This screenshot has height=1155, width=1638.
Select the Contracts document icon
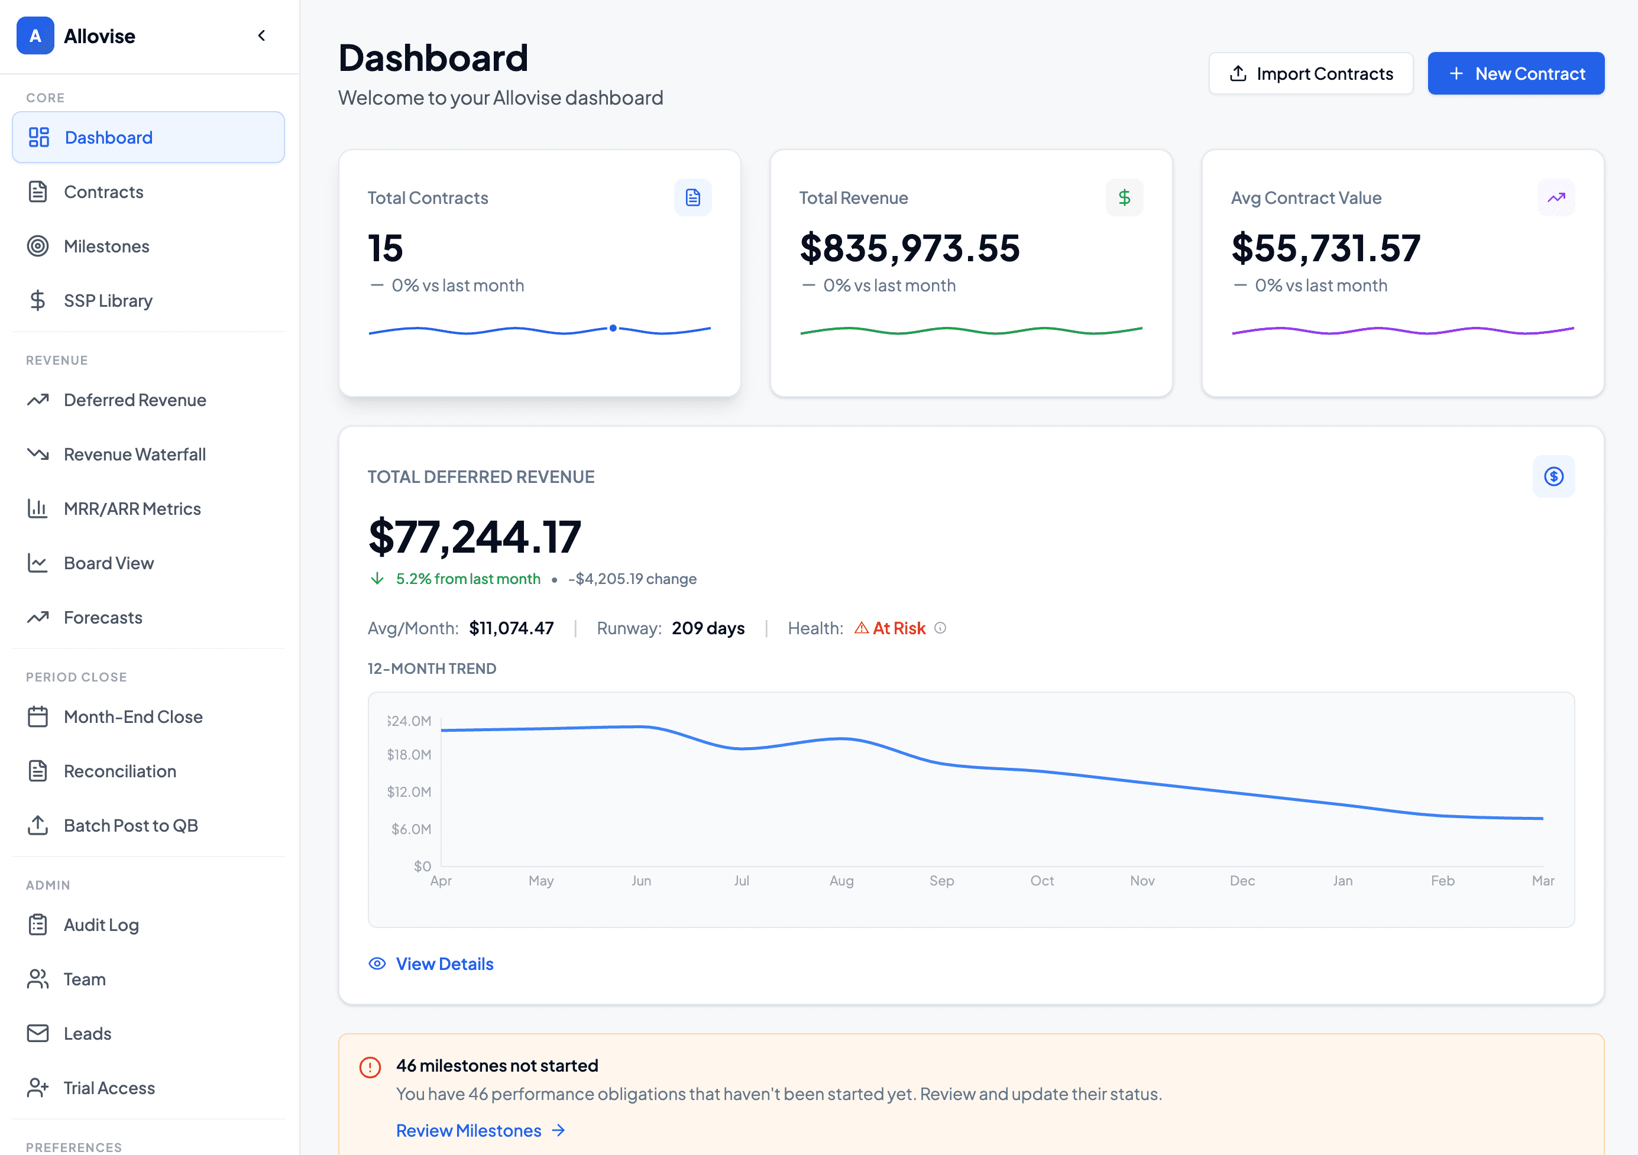click(x=39, y=191)
